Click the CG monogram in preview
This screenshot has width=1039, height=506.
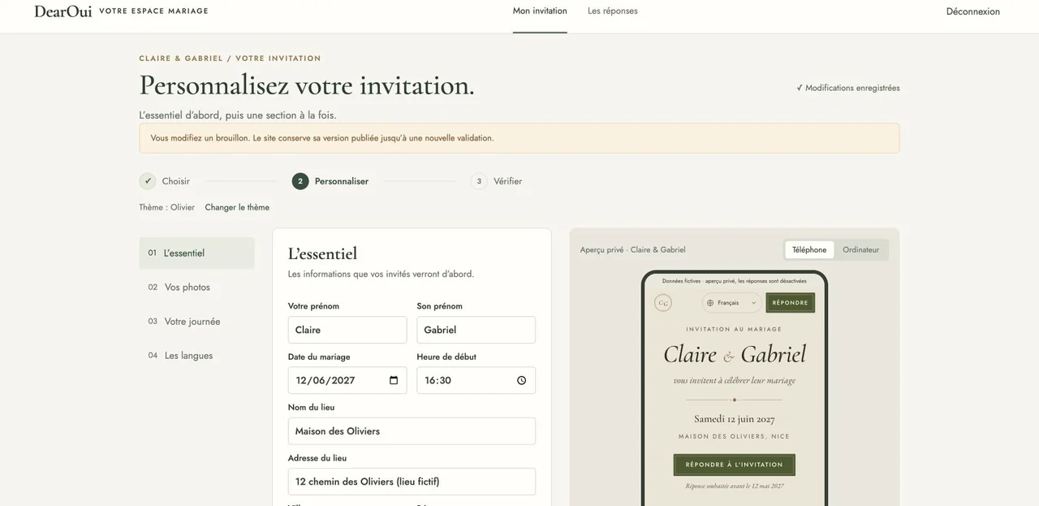(x=663, y=303)
